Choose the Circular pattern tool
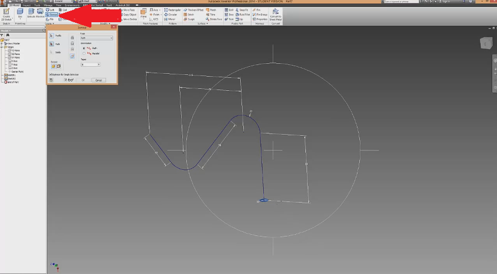 [171, 15]
